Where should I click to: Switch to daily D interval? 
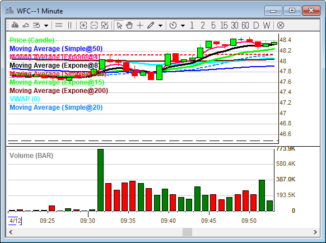pyautogui.click(x=256, y=26)
